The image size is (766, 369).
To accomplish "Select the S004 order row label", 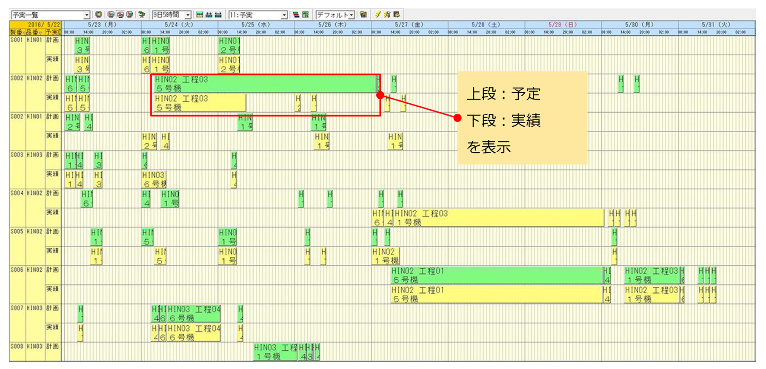I will 17,193.
